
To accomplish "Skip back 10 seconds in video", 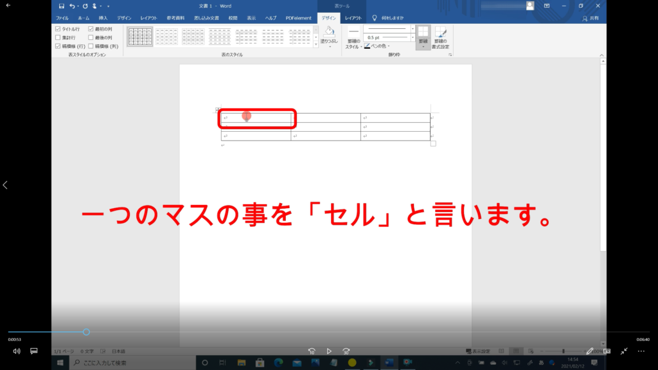I will coord(312,351).
